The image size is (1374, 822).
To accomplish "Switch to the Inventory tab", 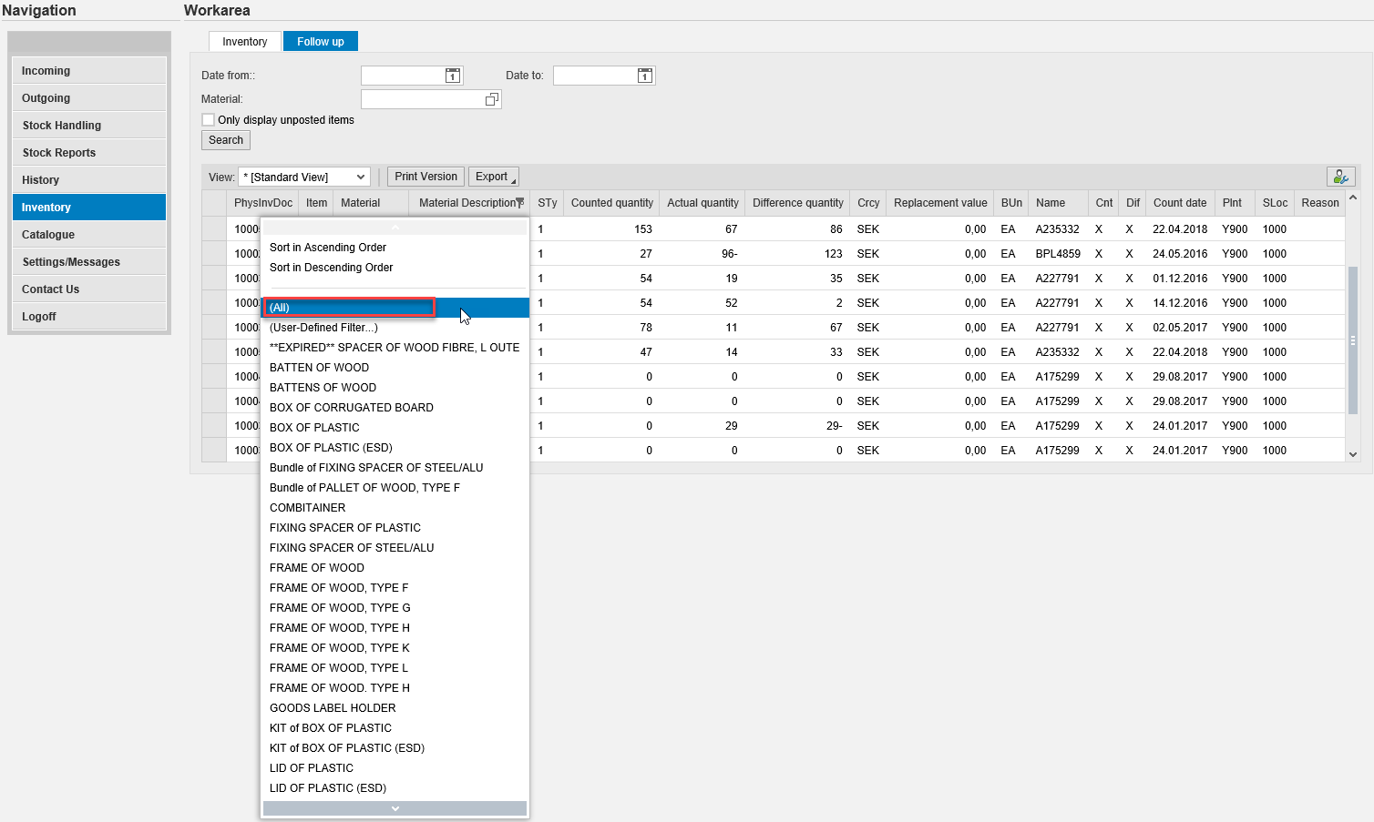I will 244,41.
